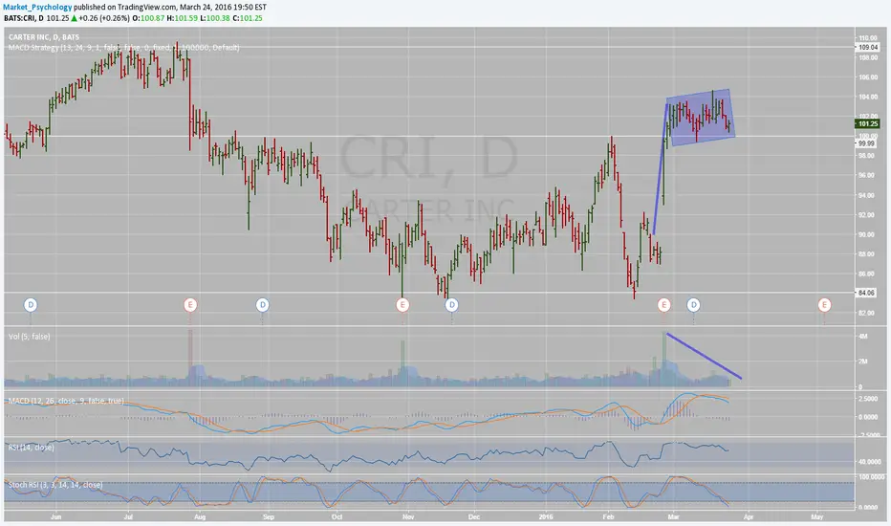891x526 pixels.
Task: Click the Aug label on time axis
Action: [x=200, y=517]
